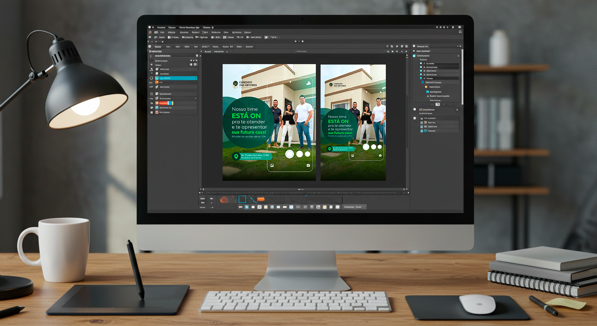Image resolution: width=597 pixels, height=326 pixels.
Task: Click 'ESTÁ ON' headline in the left poster
Action: click(x=247, y=115)
